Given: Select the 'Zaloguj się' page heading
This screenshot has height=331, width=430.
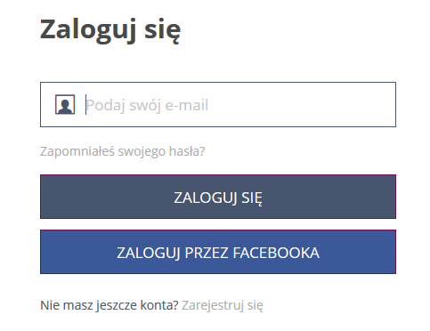Looking at the screenshot, I should [x=110, y=30].
